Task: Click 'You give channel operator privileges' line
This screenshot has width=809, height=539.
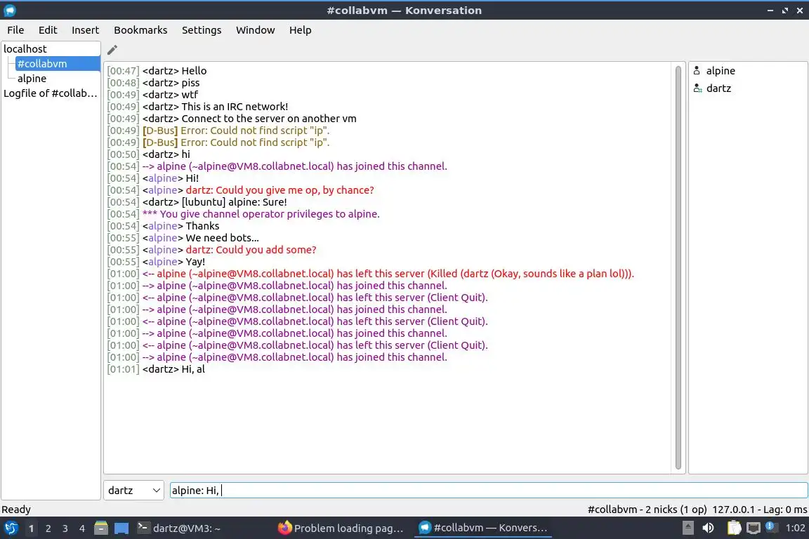Action: [x=243, y=214]
